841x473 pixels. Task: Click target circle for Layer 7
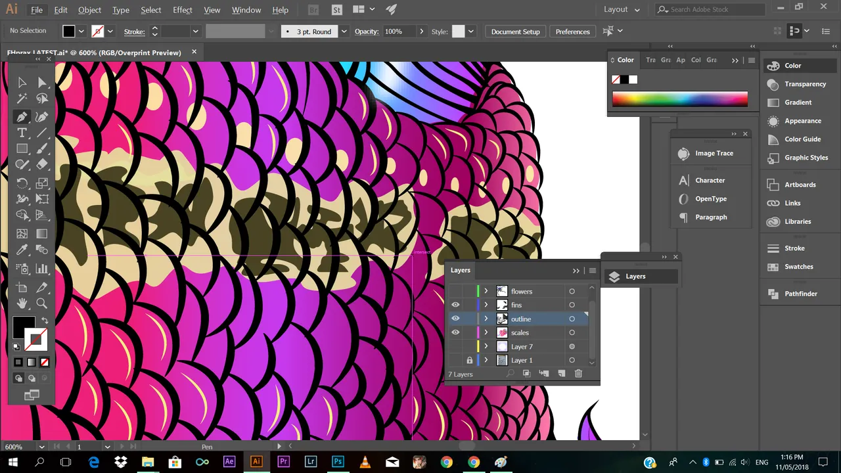pos(572,346)
